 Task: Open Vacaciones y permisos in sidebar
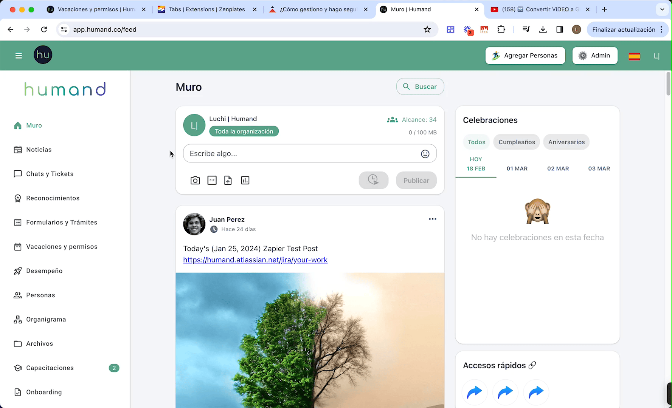[62, 247]
